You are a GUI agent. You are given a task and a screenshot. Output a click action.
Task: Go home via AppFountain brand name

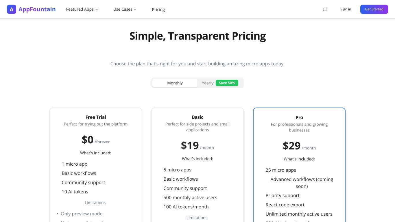[37, 9]
